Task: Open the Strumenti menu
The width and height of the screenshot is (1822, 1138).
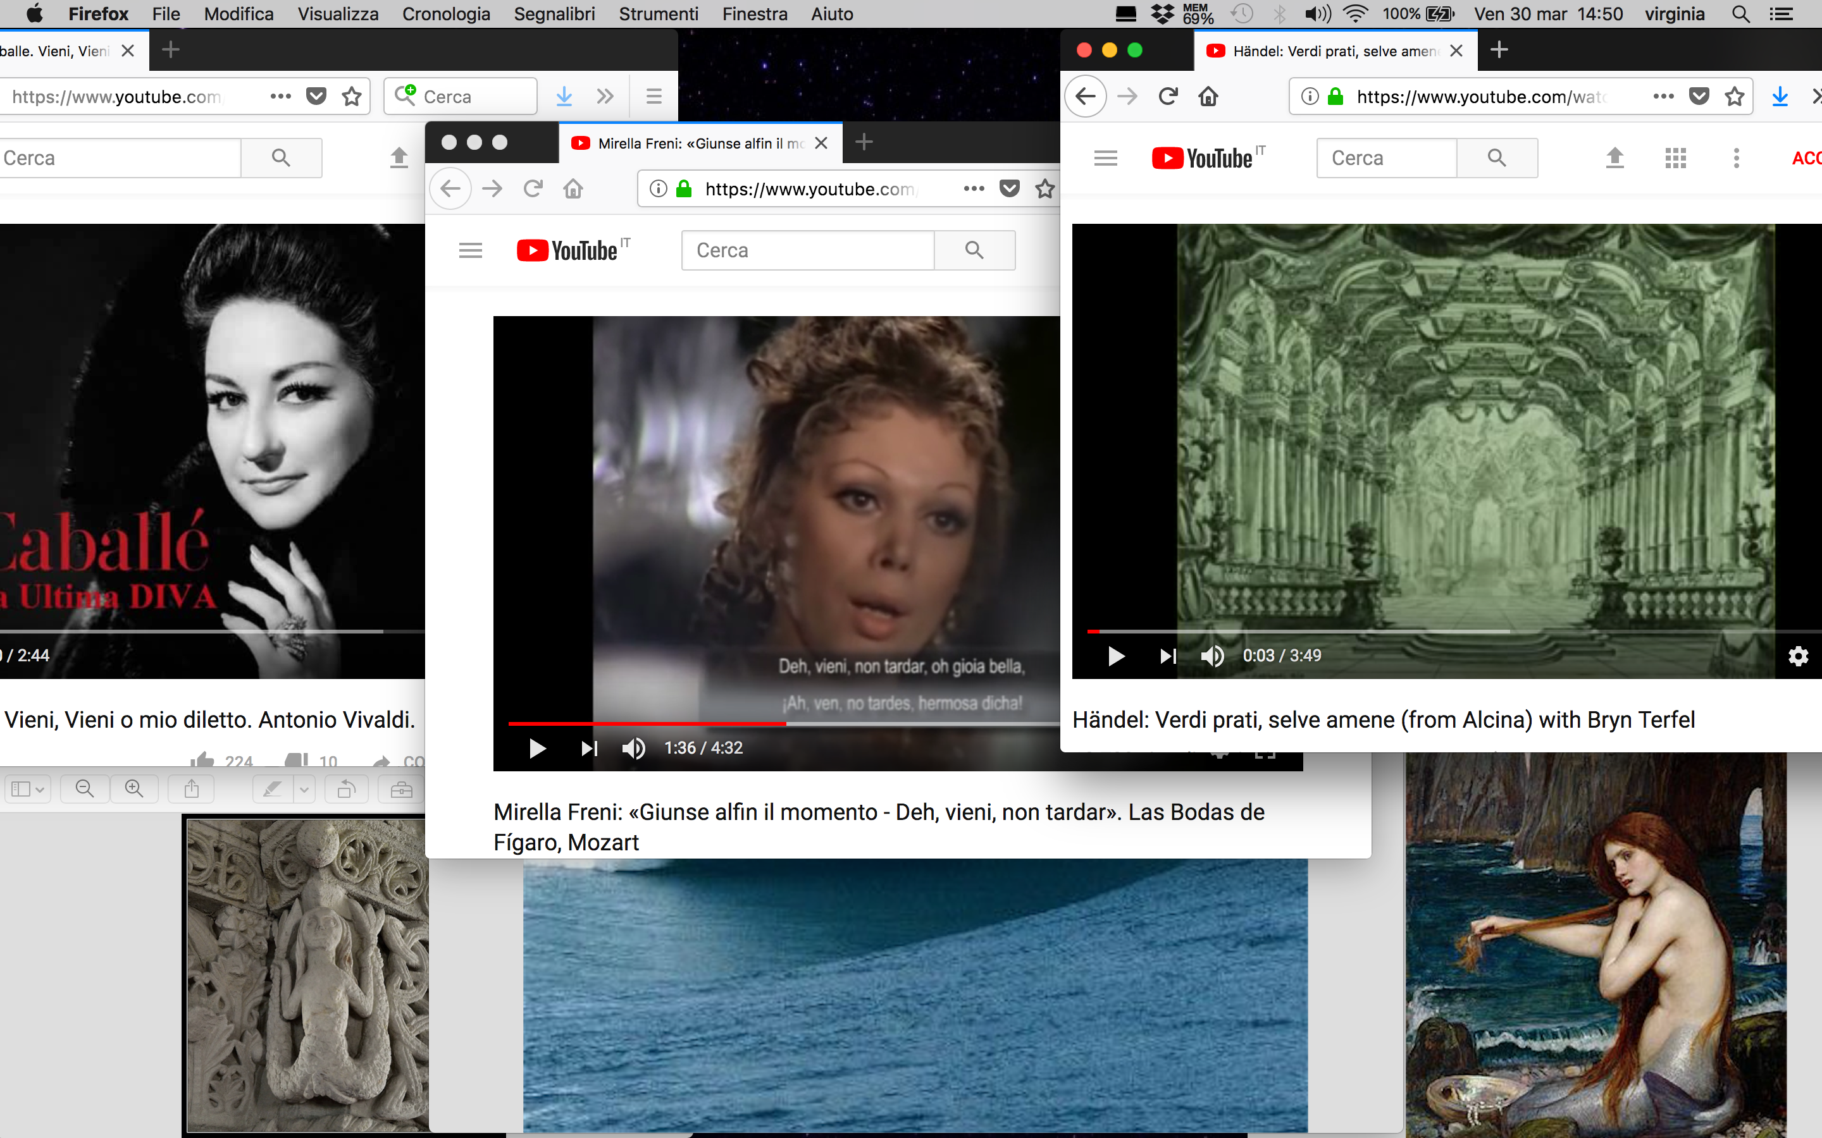Action: (x=658, y=13)
